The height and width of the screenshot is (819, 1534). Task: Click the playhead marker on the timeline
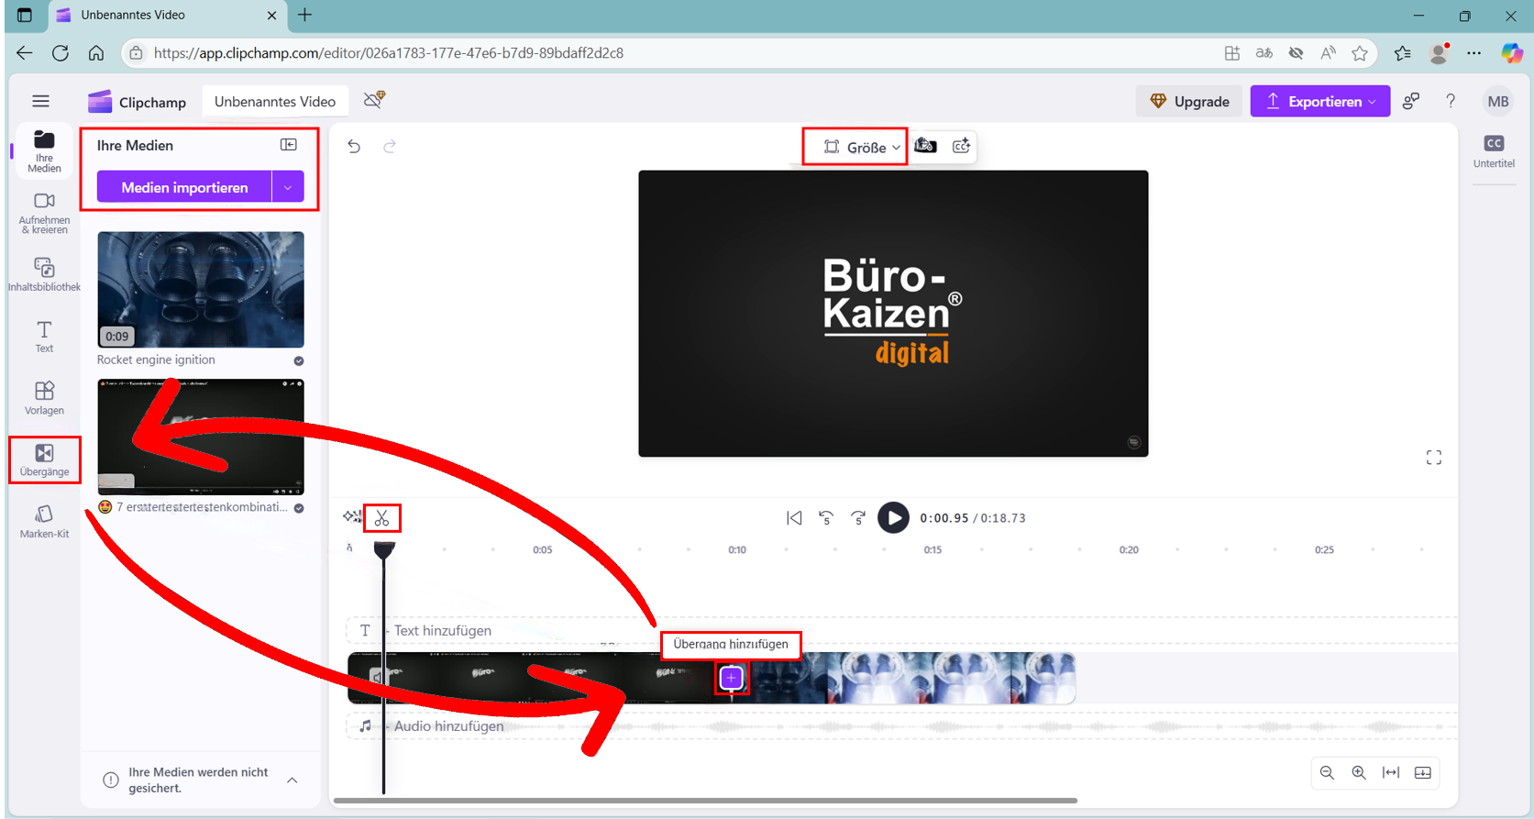pyautogui.click(x=384, y=549)
